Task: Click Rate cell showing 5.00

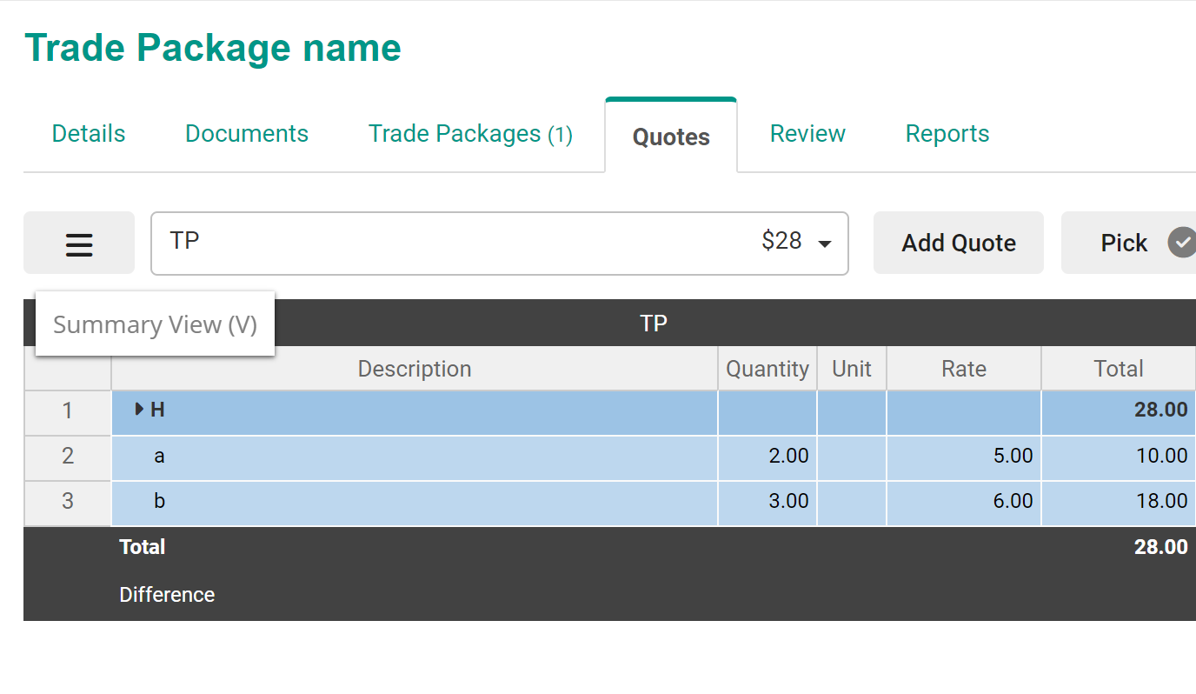Action: point(963,456)
